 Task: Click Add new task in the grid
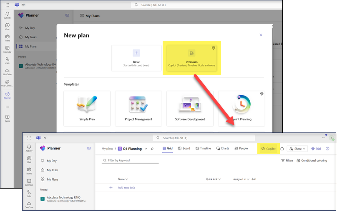(x=126, y=188)
